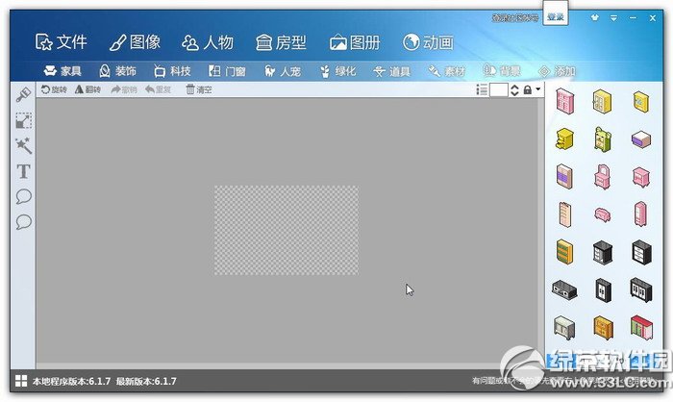Select the pink nightstand item

pos(641,177)
